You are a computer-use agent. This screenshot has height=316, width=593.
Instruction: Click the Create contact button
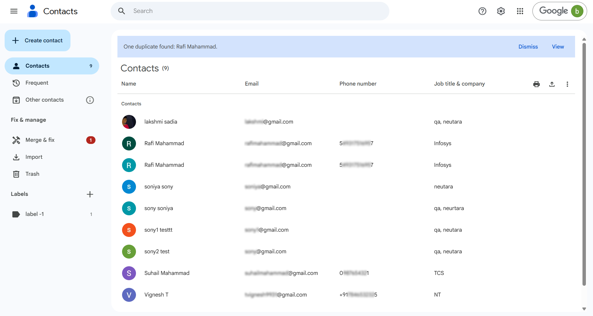coord(37,40)
